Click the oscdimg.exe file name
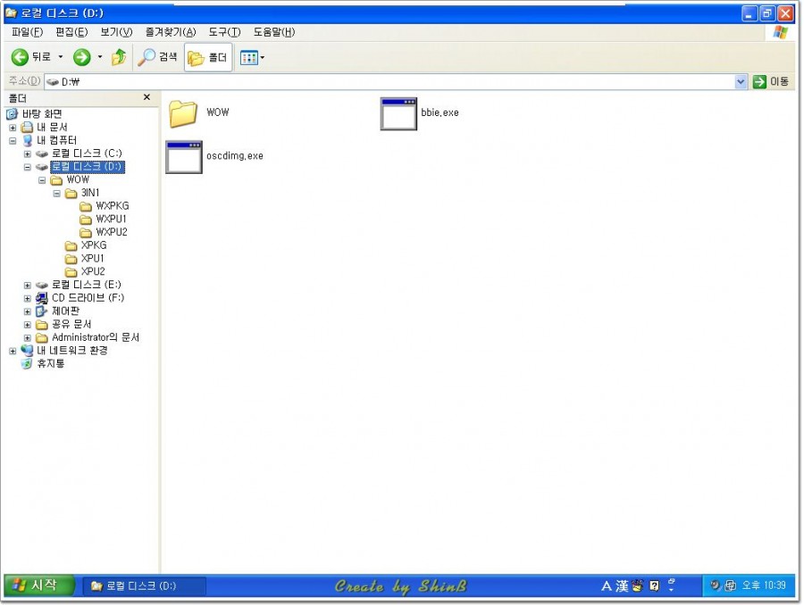Image resolution: width=804 pixels, height=605 pixels. tap(235, 156)
